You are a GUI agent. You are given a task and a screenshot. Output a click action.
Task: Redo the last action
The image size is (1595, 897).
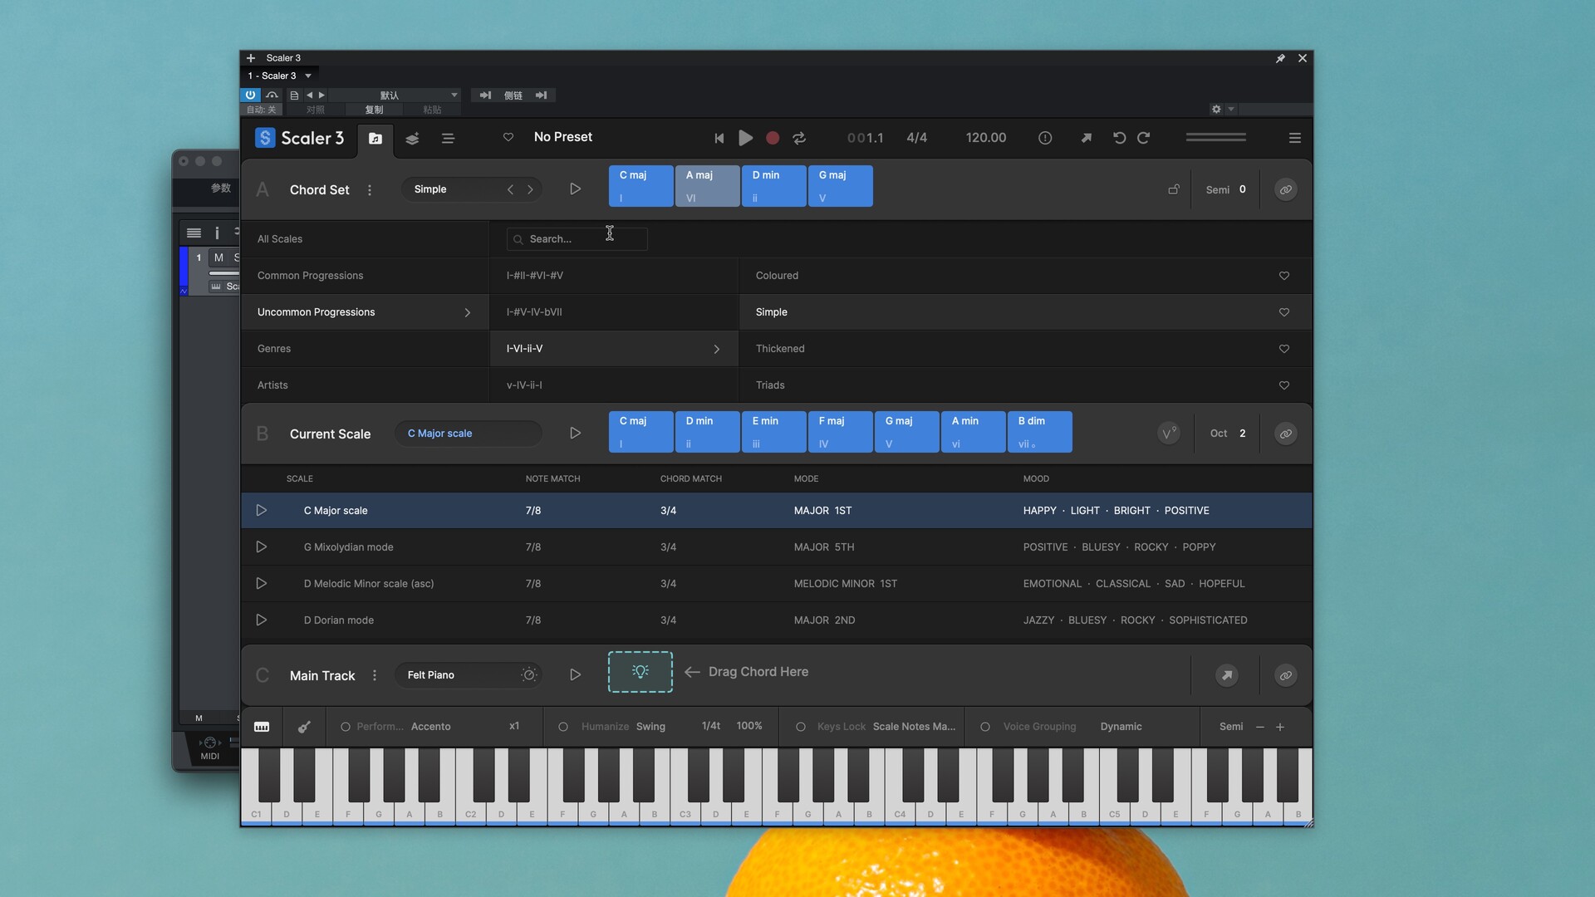pos(1143,138)
